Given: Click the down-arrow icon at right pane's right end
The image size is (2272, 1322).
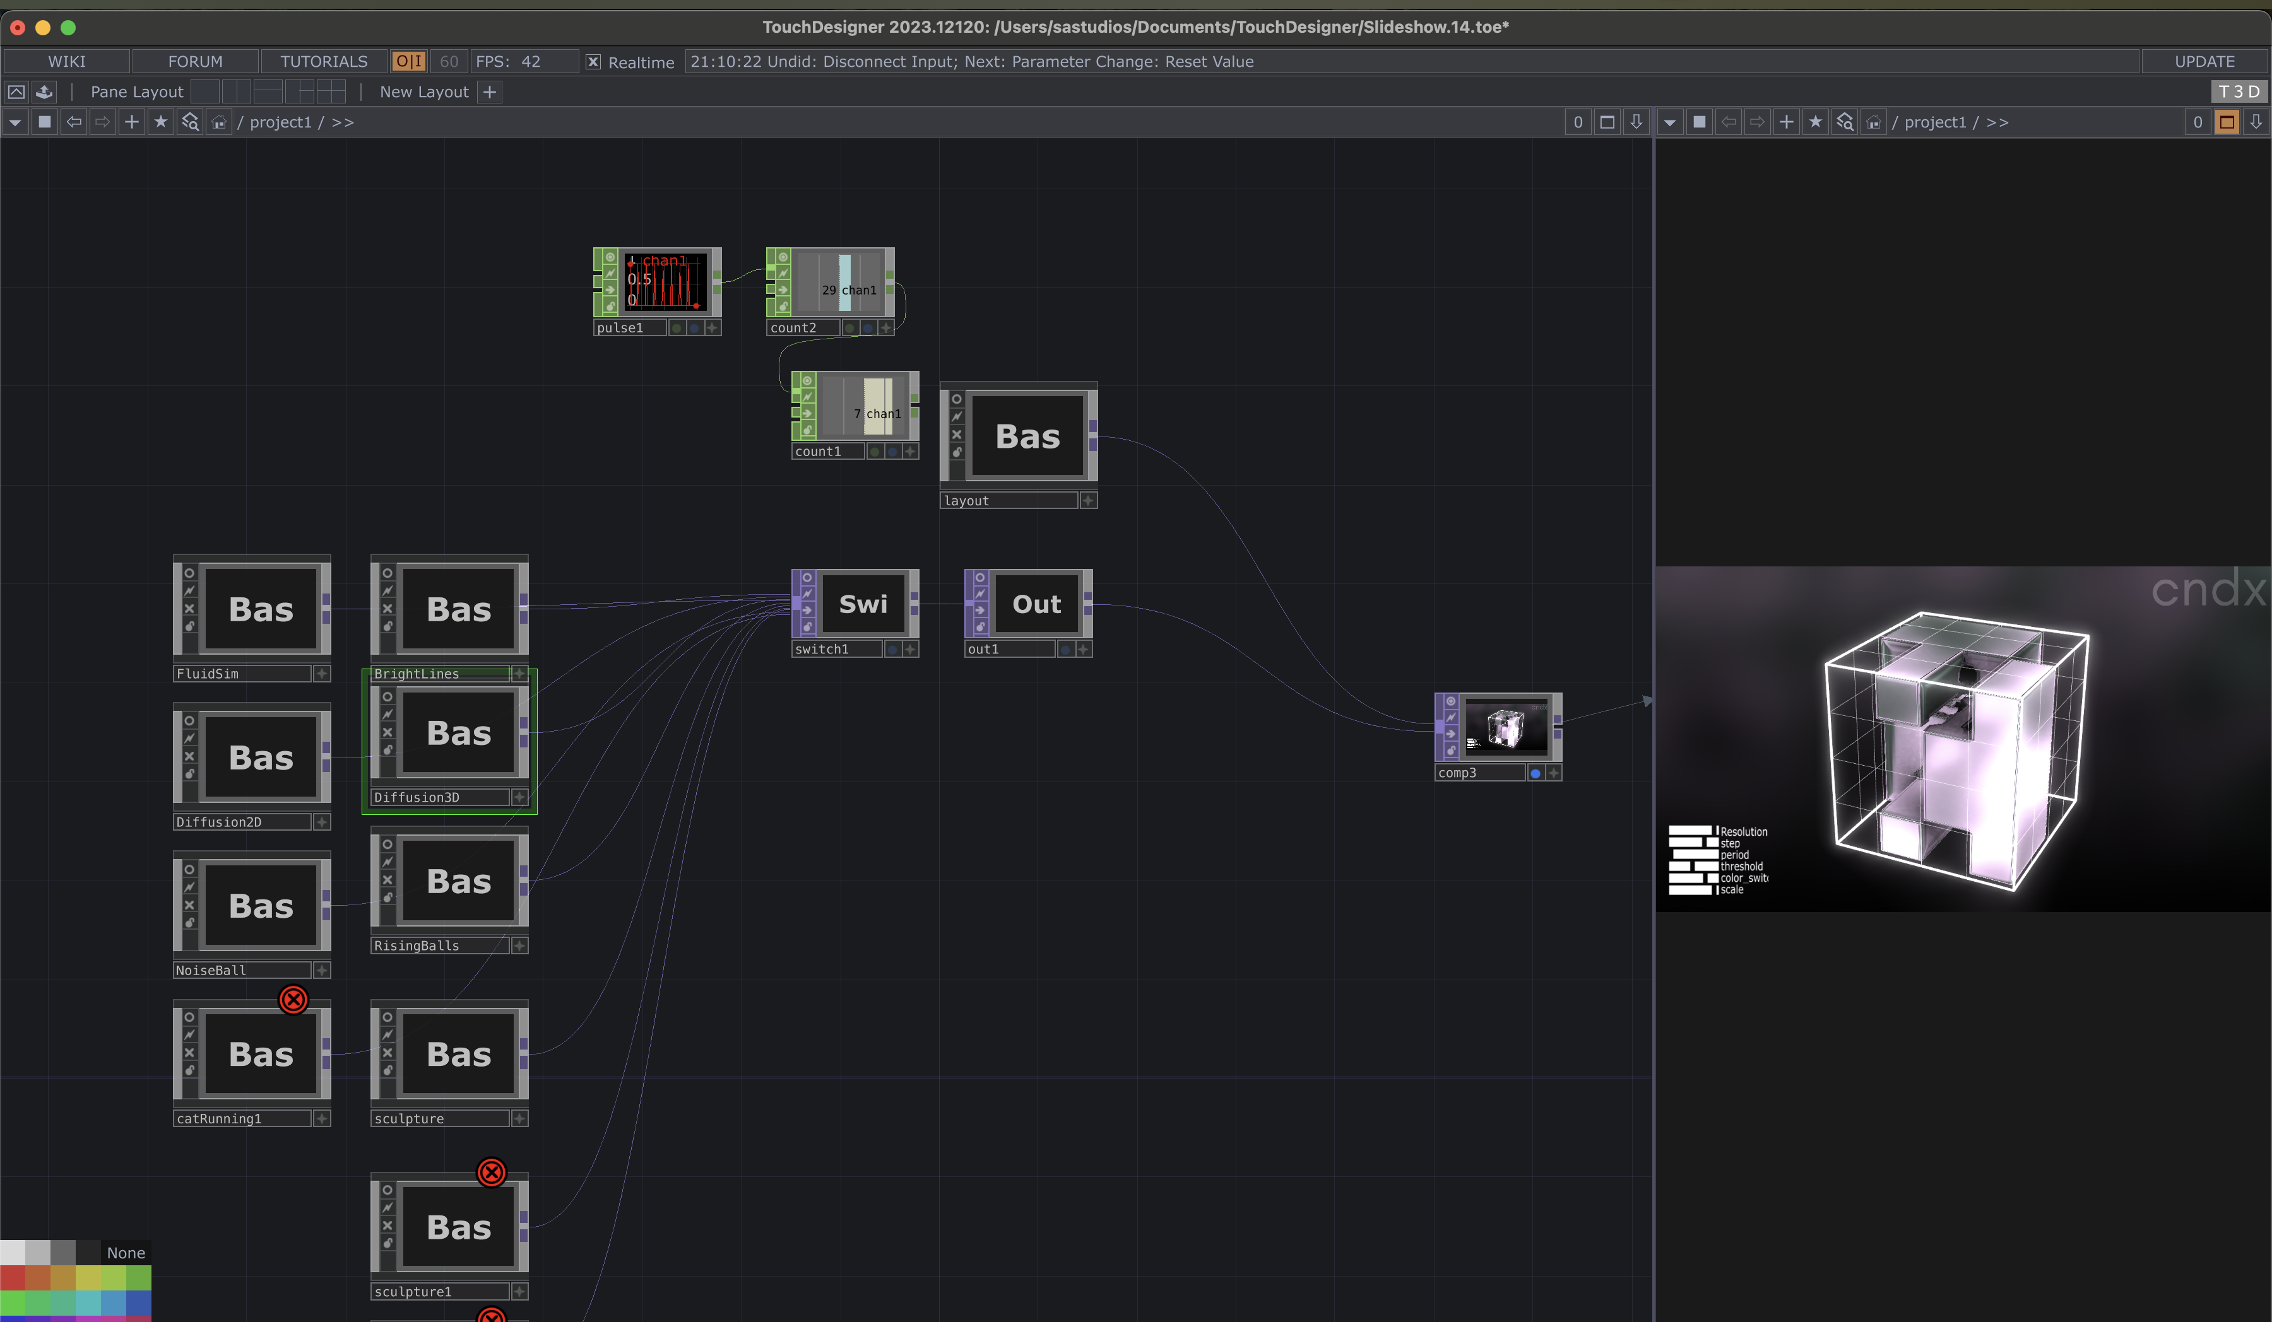Looking at the screenshot, I should tap(2256, 122).
